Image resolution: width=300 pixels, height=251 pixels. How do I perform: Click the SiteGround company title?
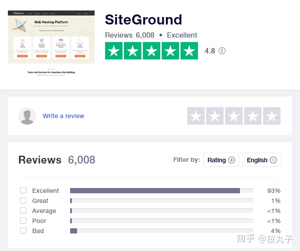[143, 20]
